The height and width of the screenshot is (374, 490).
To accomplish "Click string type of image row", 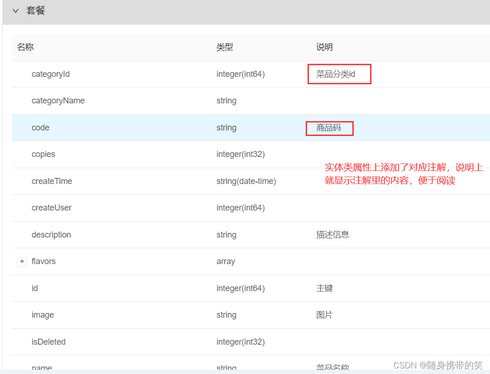I will pyautogui.click(x=226, y=315).
